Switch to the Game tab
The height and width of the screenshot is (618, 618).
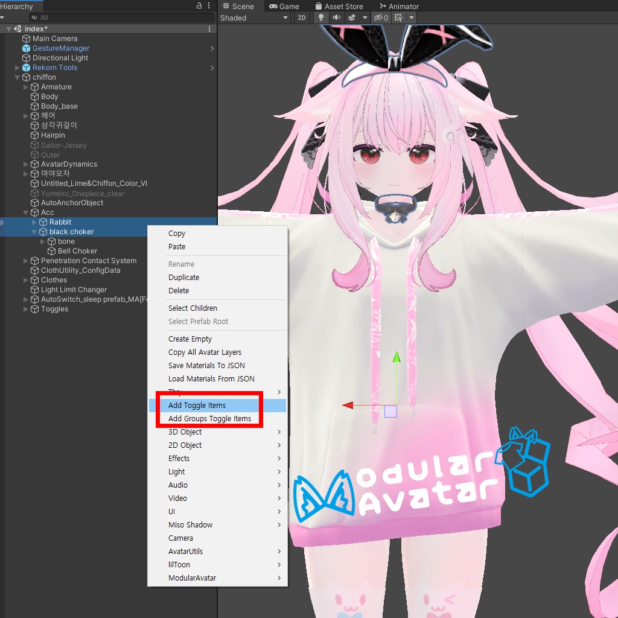click(284, 6)
